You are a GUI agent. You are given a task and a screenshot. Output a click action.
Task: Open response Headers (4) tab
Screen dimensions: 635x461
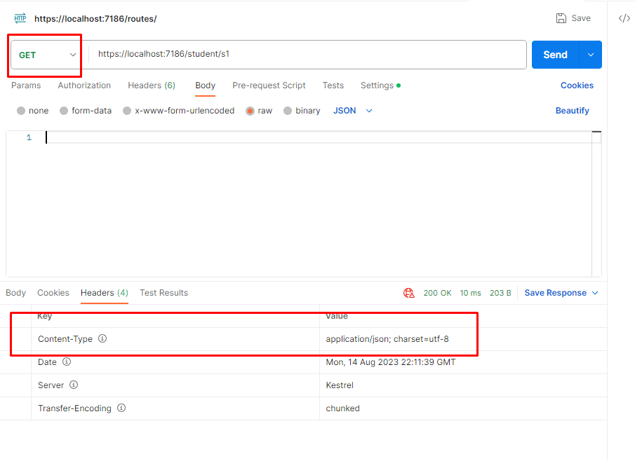[x=105, y=293]
